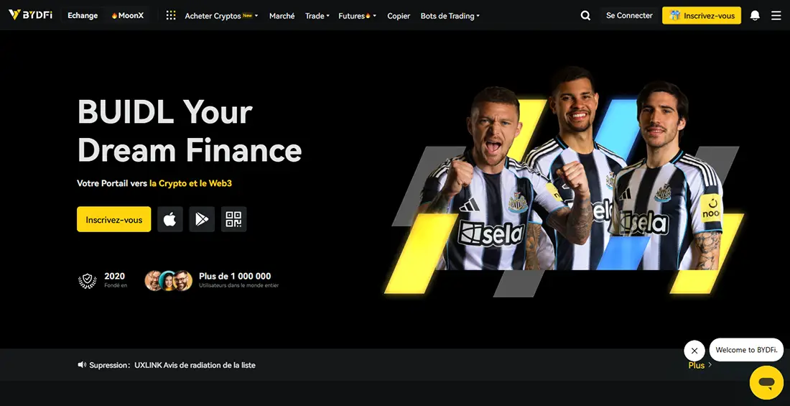Expand Bots de Trading dropdown
Viewport: 790px width, 406px height.
click(450, 16)
